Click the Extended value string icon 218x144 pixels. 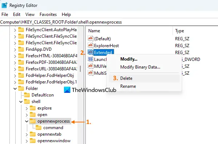pos(90,52)
